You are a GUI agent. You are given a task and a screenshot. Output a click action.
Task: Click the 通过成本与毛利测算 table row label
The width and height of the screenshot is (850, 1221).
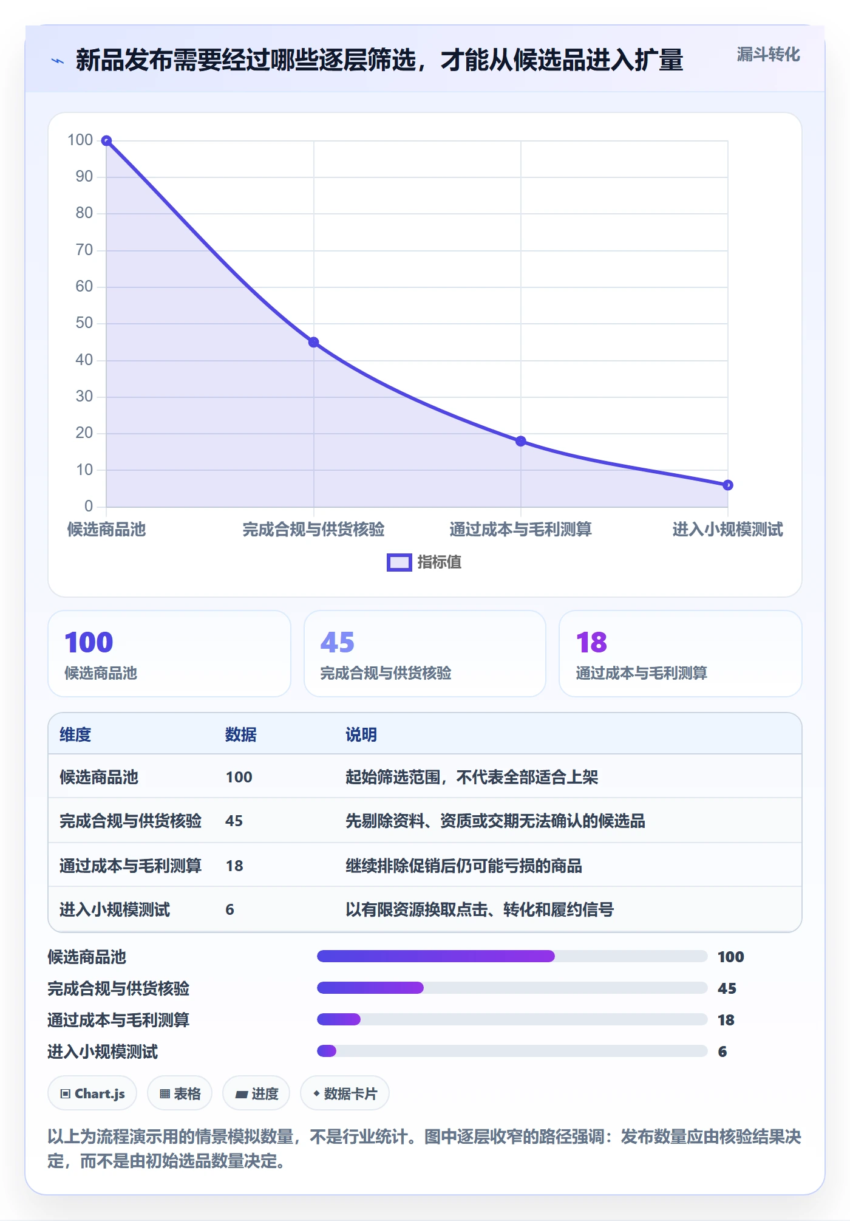(131, 866)
